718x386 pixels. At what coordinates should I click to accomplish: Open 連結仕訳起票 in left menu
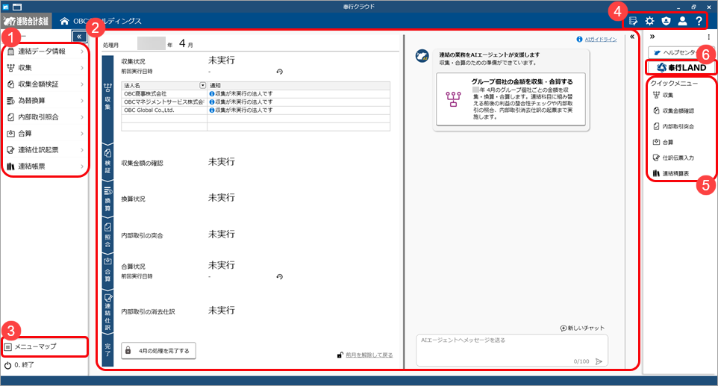pos(45,150)
